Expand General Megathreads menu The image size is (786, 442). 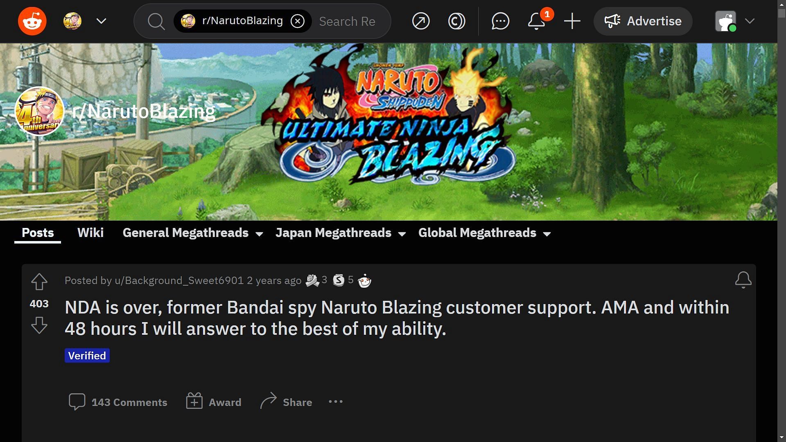click(193, 233)
